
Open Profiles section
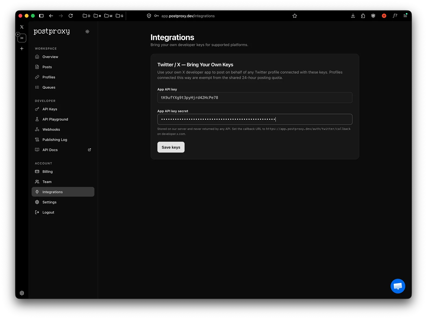click(63, 77)
